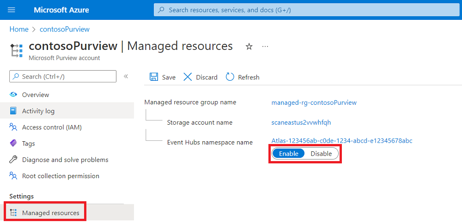Select Enable for Event Hubs namespace

[289, 154]
